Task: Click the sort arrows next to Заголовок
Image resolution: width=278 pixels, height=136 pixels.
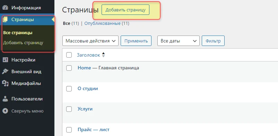Action: tap(103, 55)
